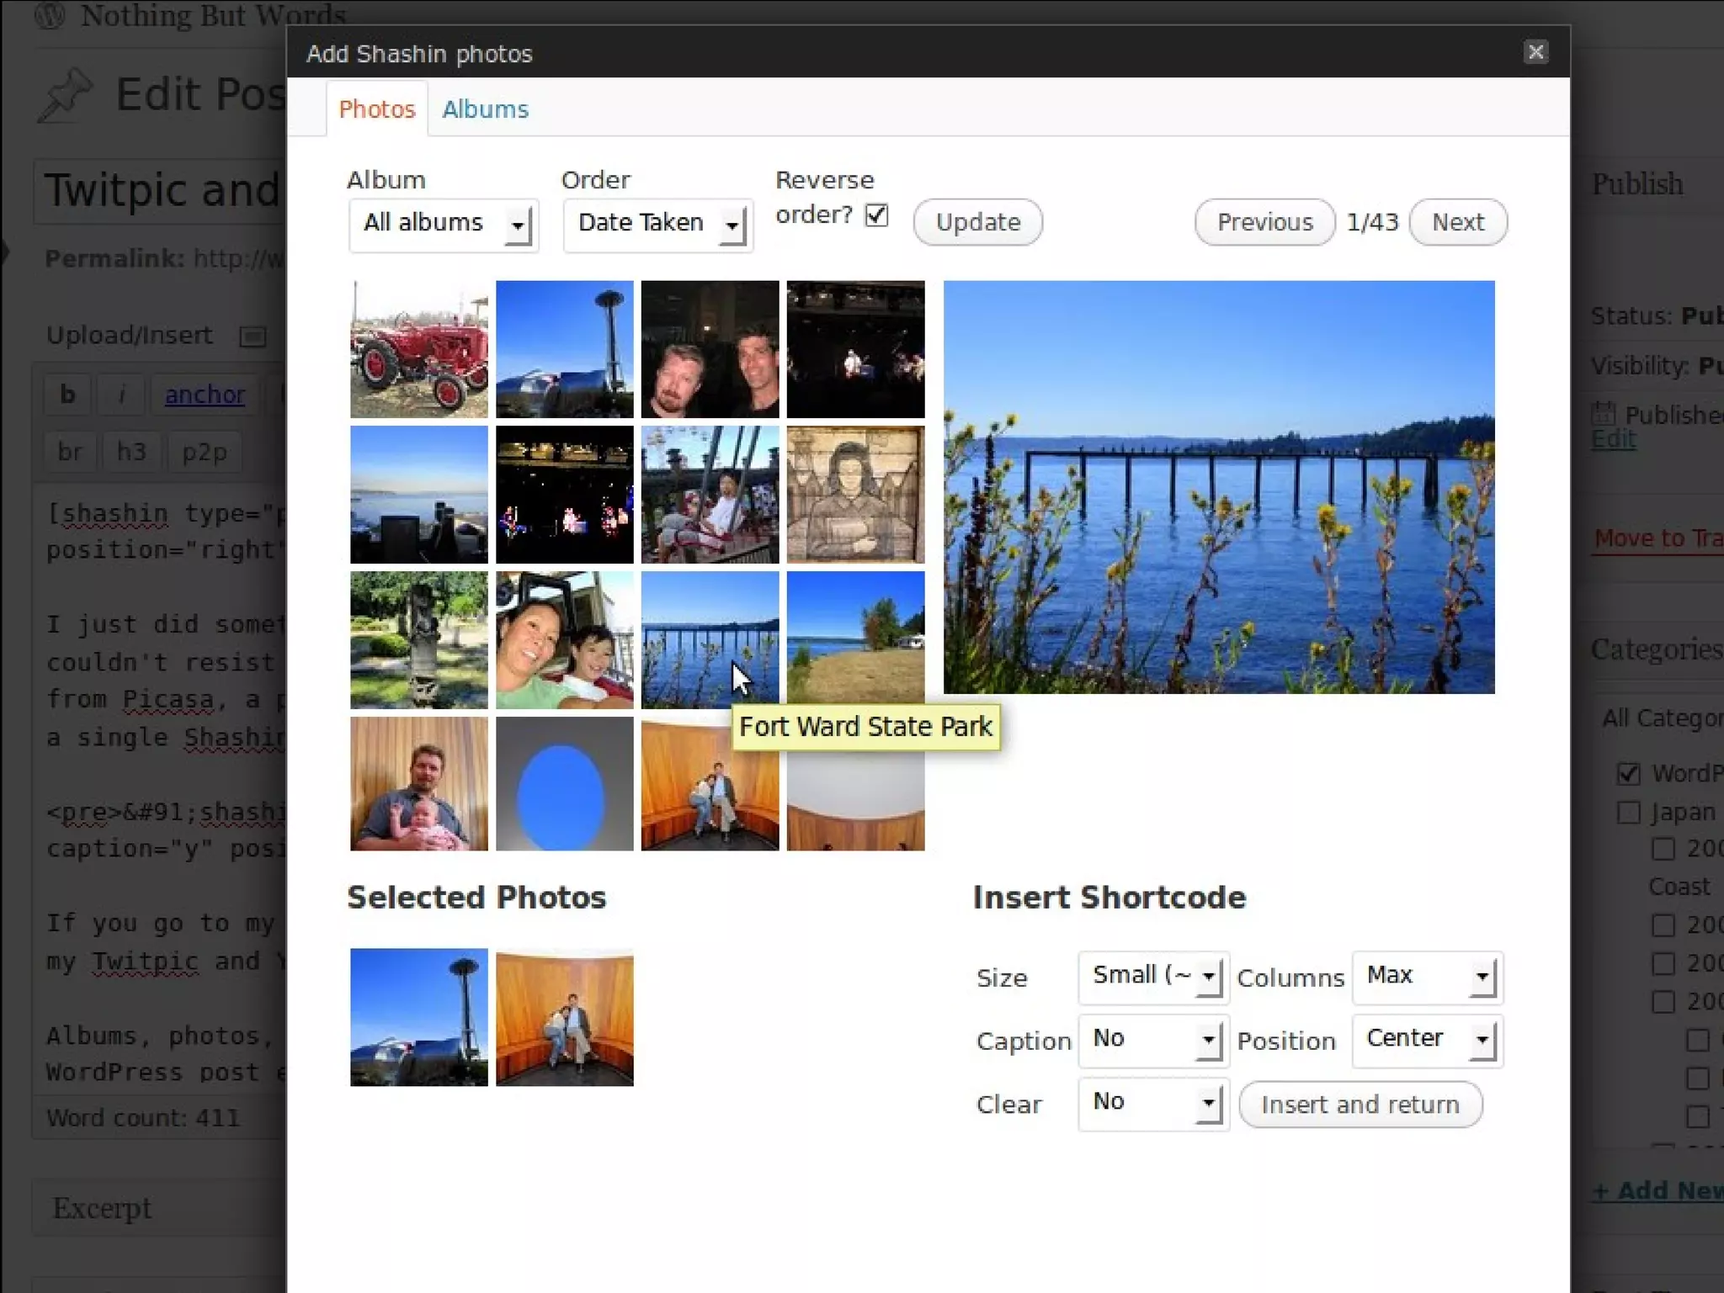Click the pushpin icon beside Edit Post

click(x=66, y=95)
